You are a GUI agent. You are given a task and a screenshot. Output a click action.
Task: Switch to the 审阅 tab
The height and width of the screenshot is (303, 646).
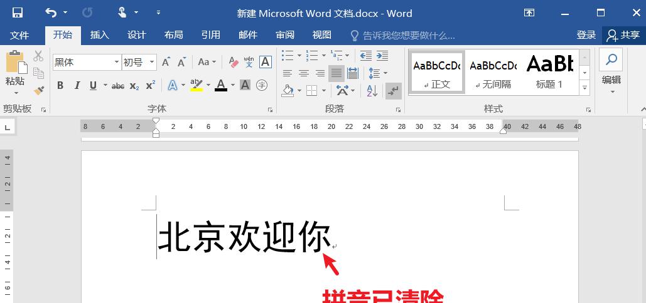click(285, 35)
